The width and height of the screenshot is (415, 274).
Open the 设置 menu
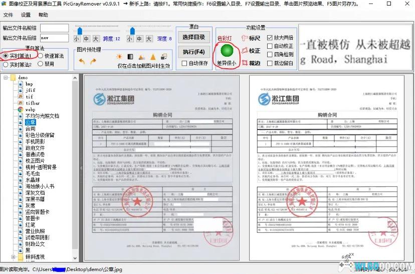click(26, 15)
